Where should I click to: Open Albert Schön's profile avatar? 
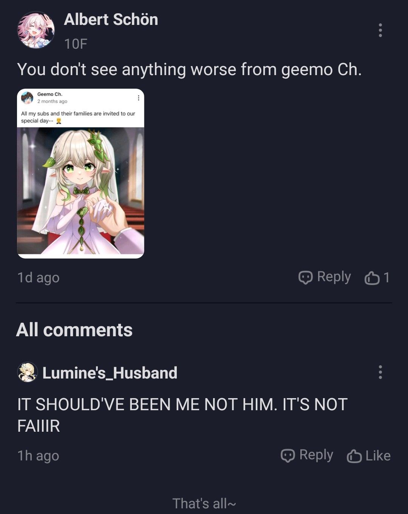[x=36, y=30]
